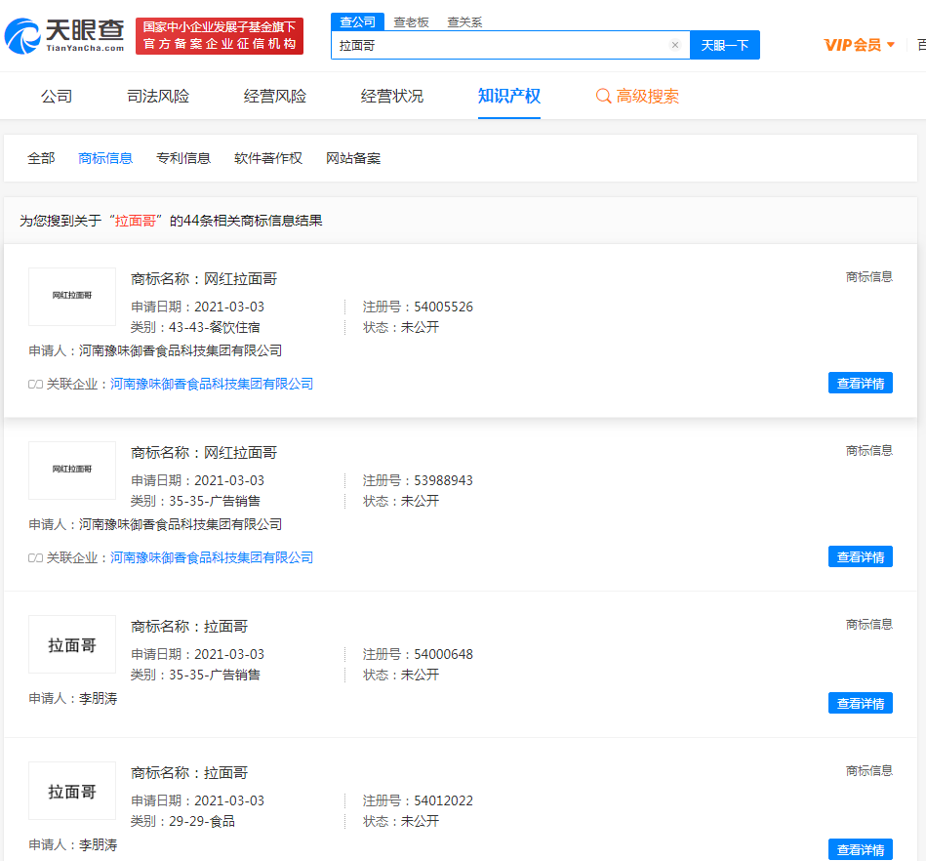Click inside the search input field
Viewport: 926px width, 861px height.
[x=488, y=45]
